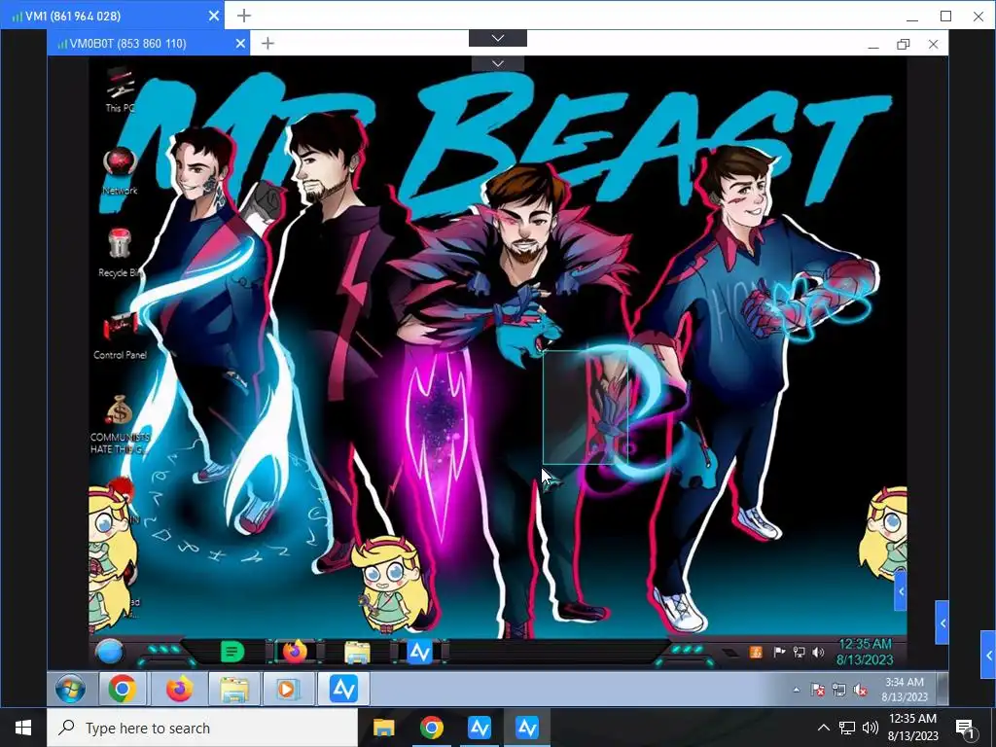996x747 pixels.
Task: Show hidden icons in Windows 10 tray
Action: [823, 728]
